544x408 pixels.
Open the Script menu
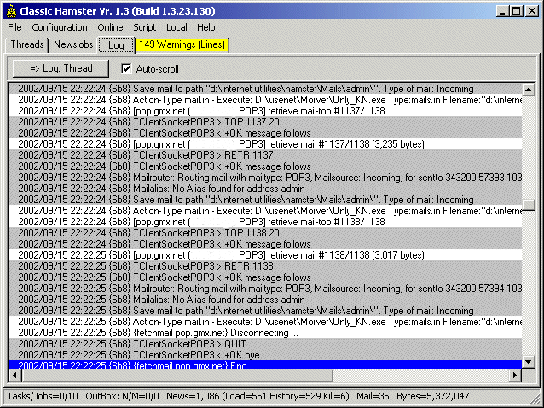(x=144, y=27)
